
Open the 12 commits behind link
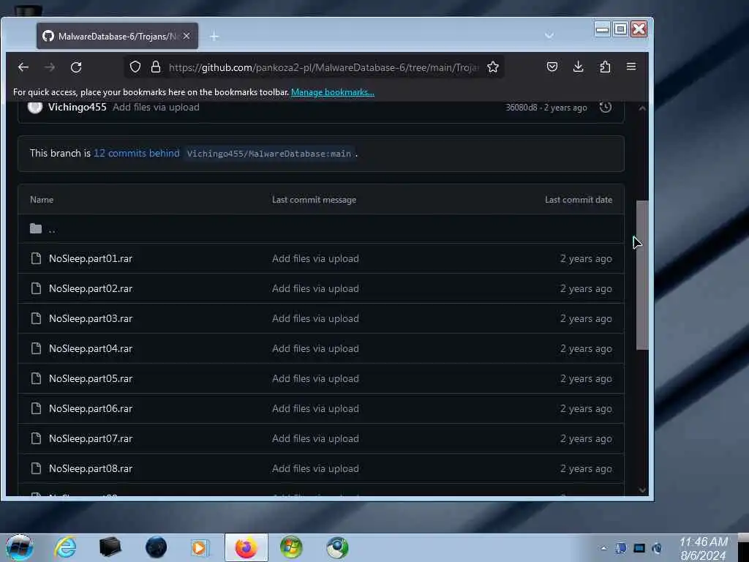136,153
